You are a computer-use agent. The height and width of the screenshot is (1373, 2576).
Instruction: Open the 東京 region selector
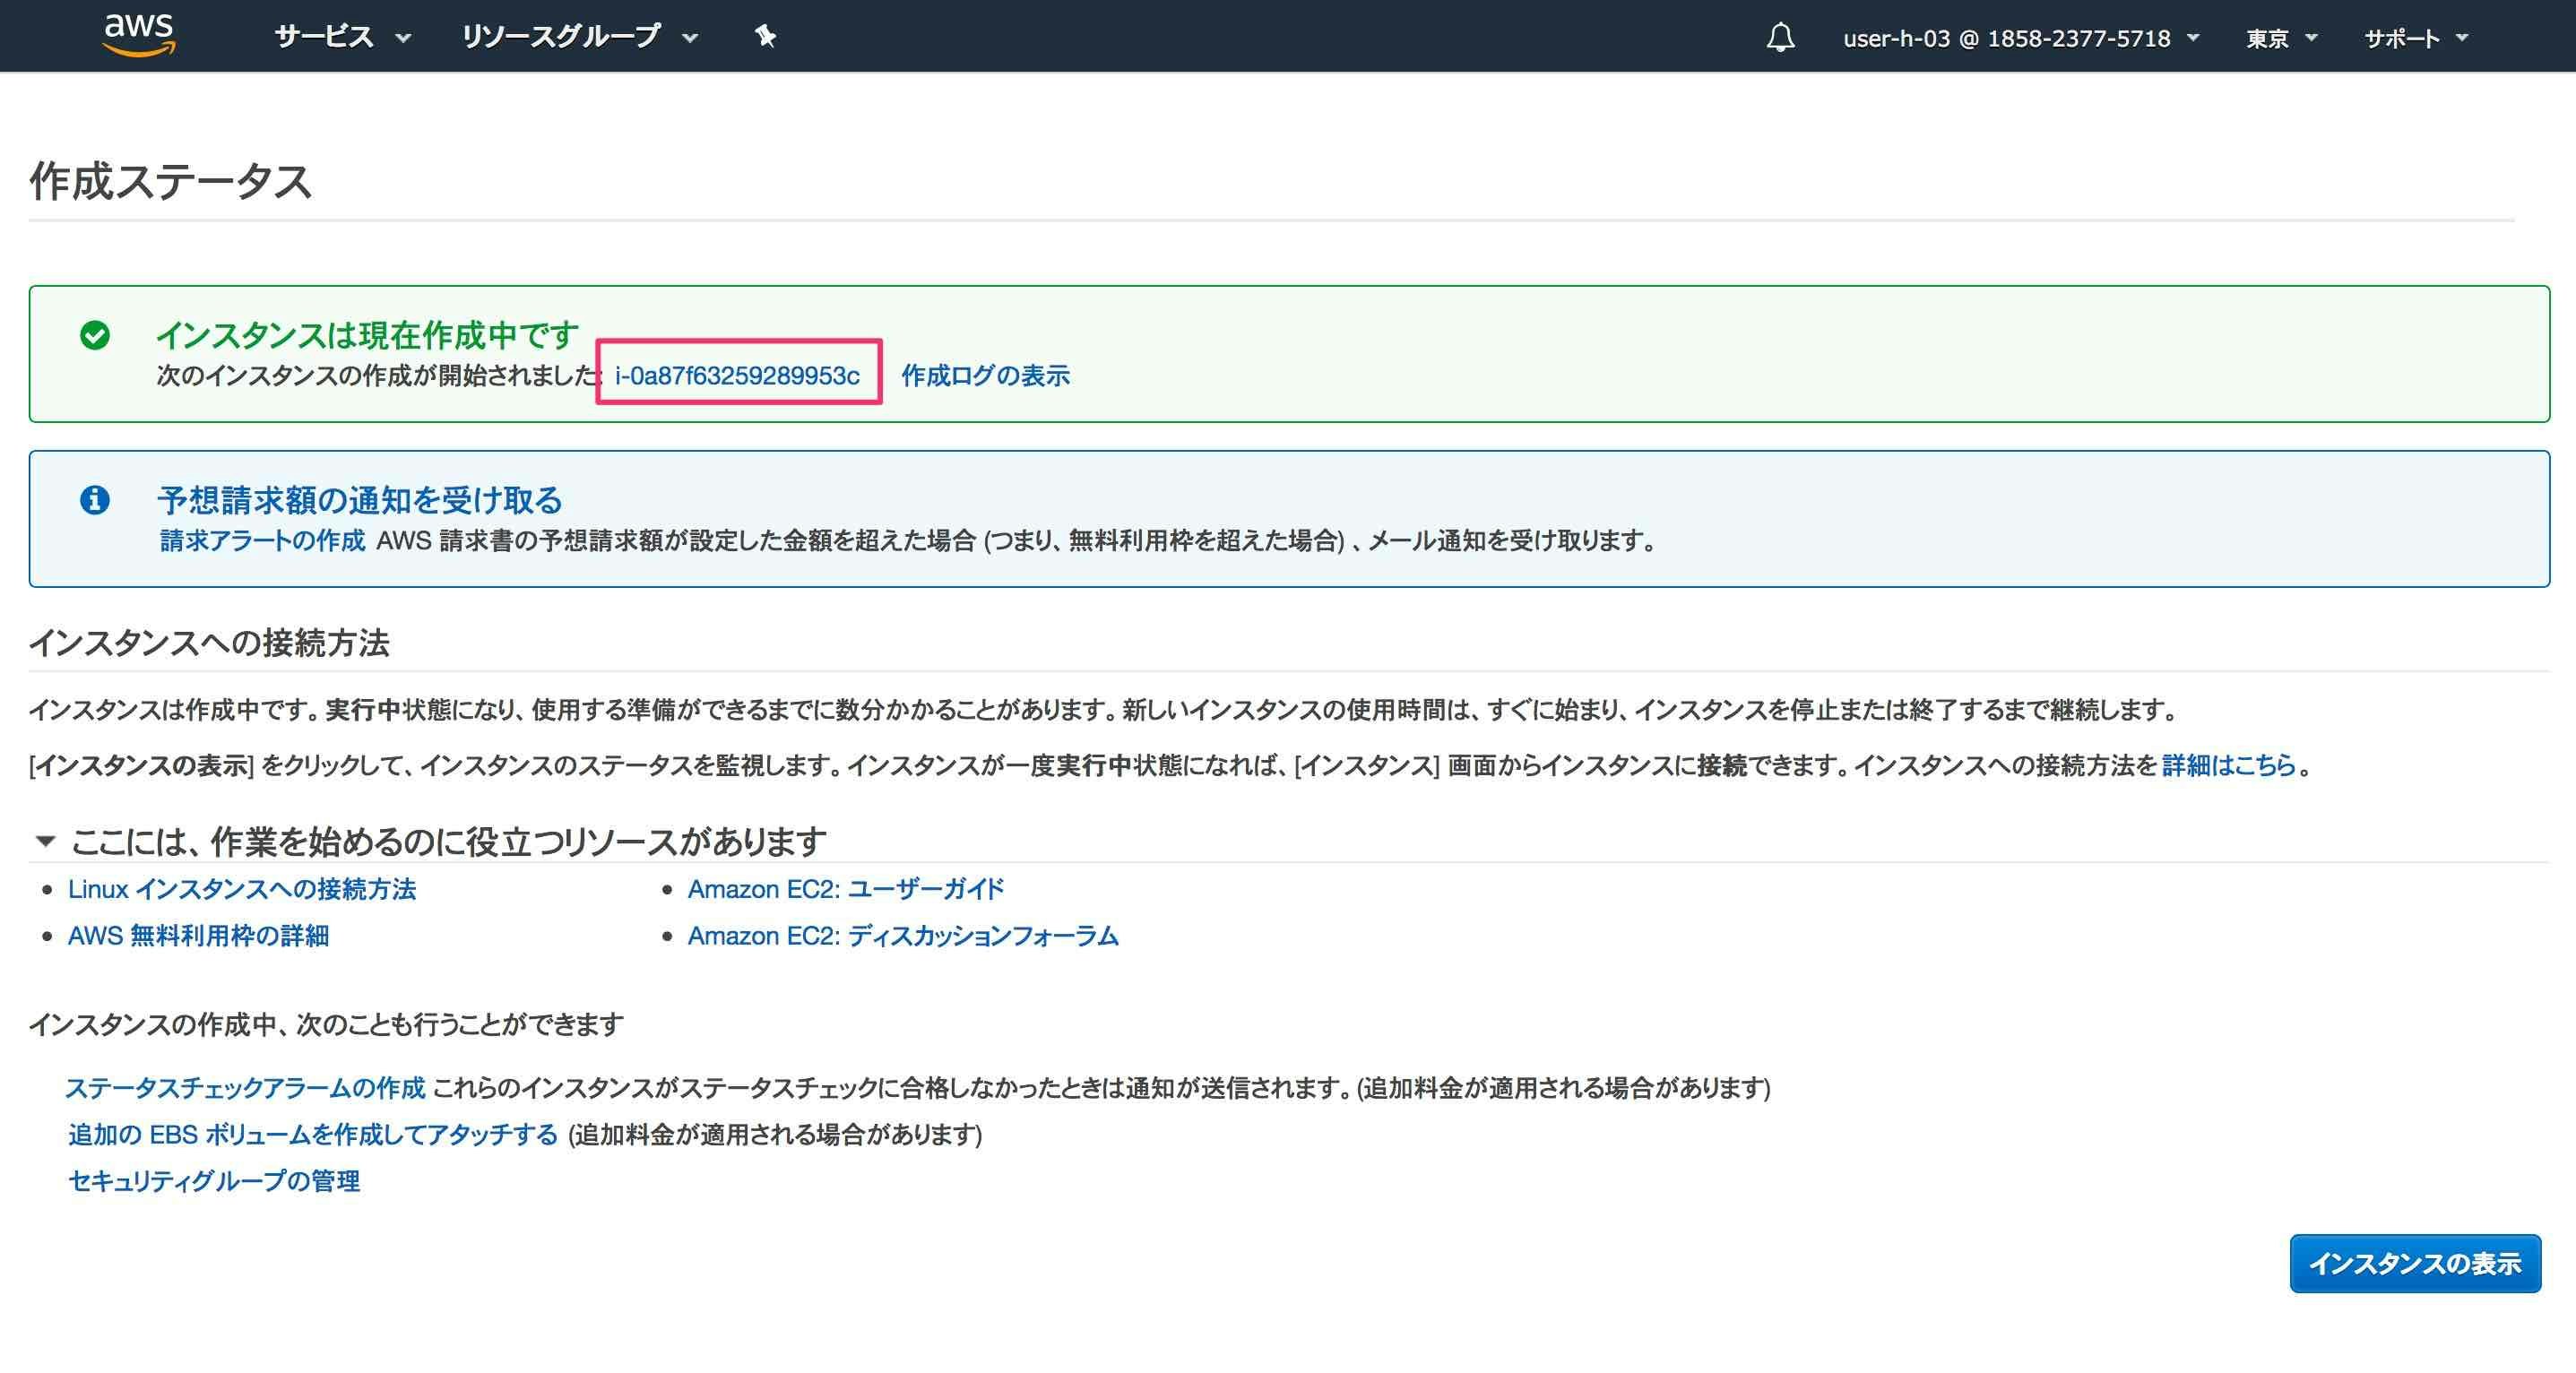click(x=2281, y=38)
